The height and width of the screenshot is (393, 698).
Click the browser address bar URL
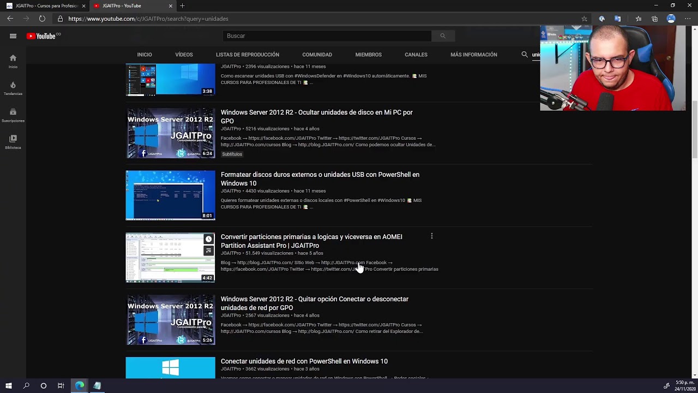pos(148,19)
